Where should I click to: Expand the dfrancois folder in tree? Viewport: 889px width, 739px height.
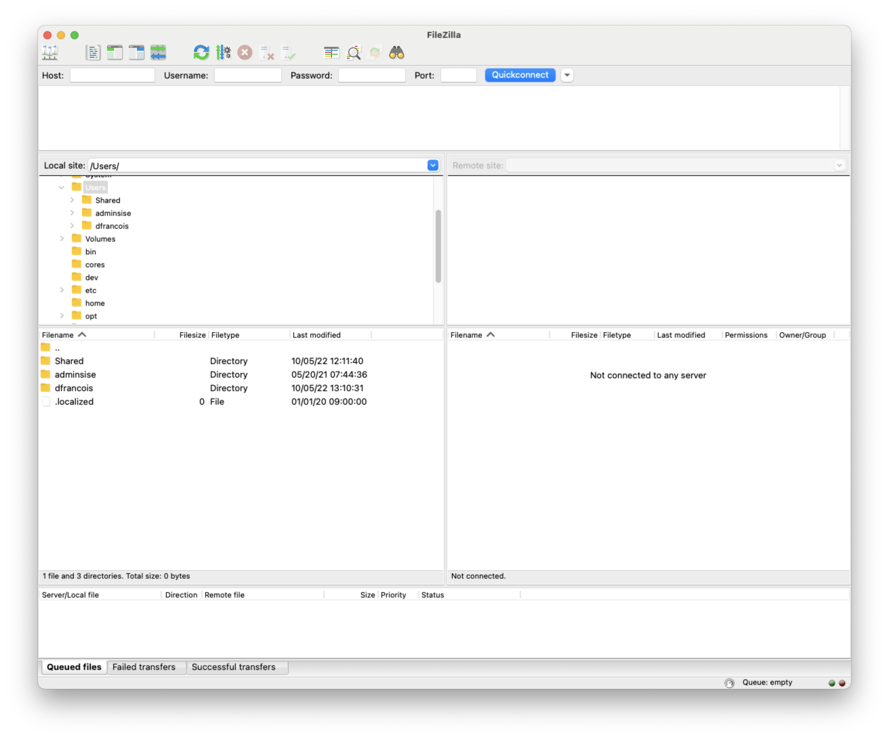(x=72, y=226)
